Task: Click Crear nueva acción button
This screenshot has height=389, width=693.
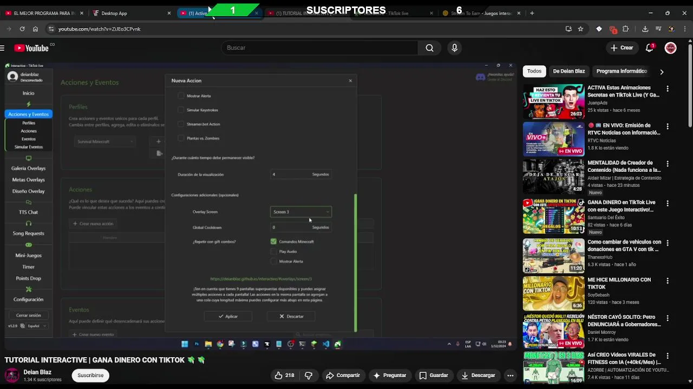Action: coord(93,223)
